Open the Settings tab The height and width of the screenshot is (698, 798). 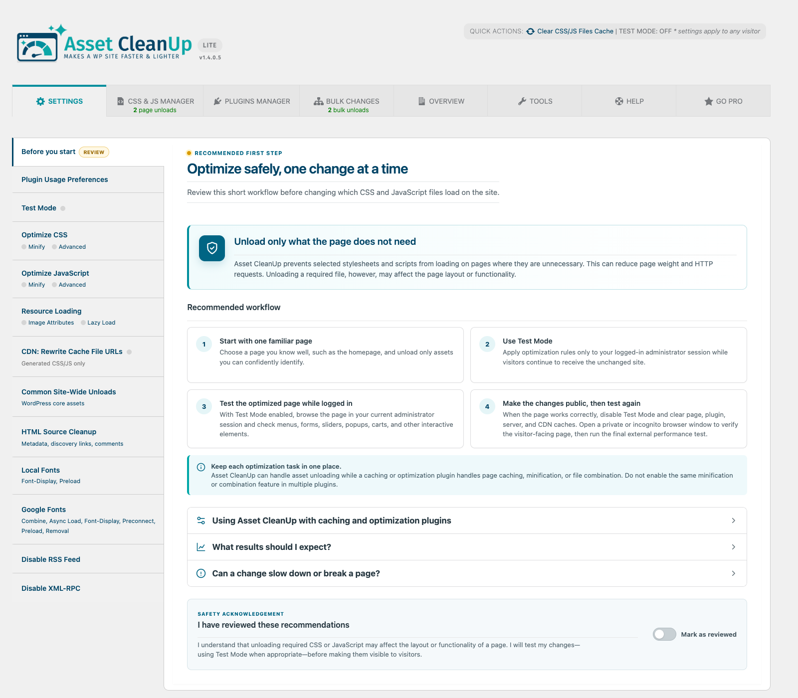point(59,101)
